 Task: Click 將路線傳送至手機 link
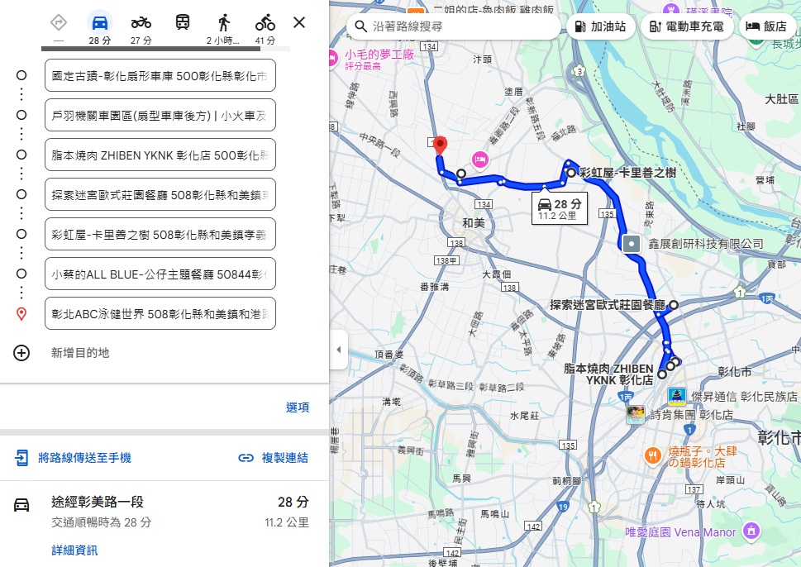tap(85, 458)
